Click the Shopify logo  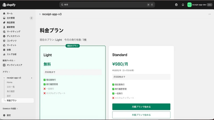pos(9,5)
